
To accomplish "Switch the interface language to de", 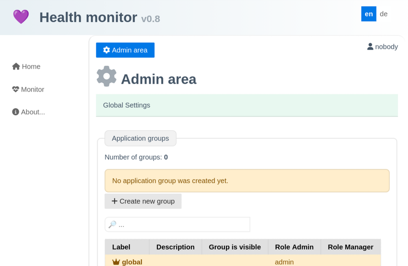I will 383,14.
